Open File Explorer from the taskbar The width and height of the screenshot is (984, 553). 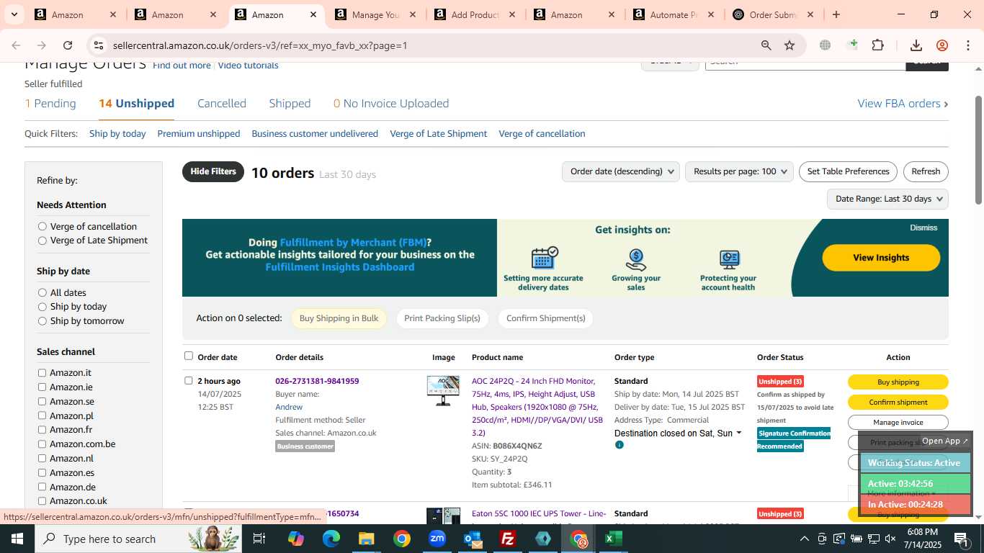pyautogui.click(x=367, y=539)
